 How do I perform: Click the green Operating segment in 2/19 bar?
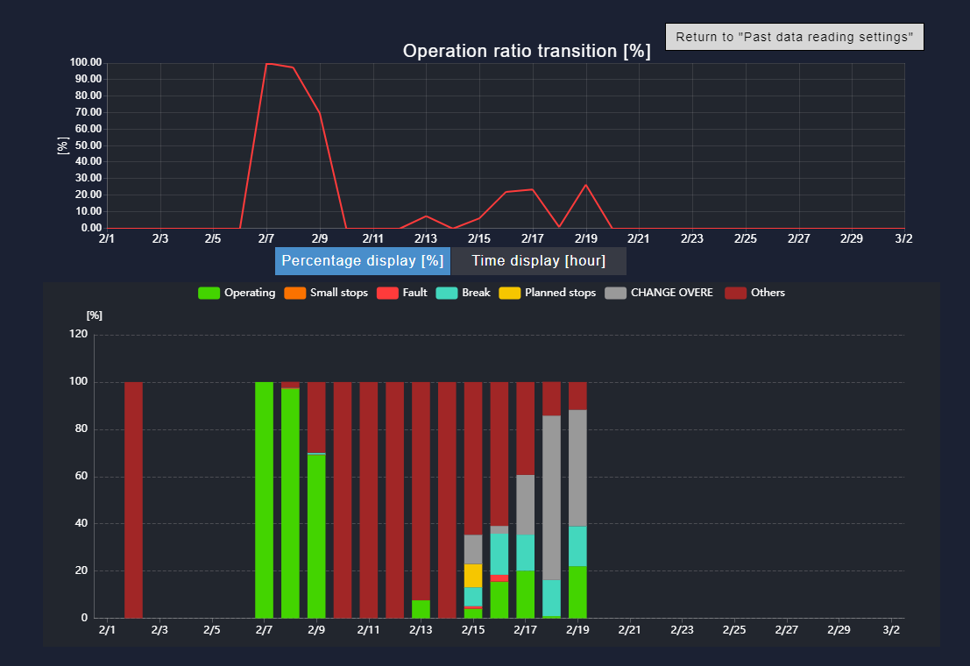[577, 592]
